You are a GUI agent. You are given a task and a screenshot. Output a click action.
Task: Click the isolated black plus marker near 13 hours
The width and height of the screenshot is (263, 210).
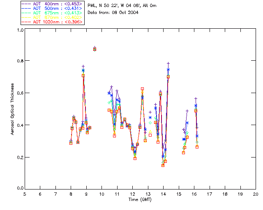point(150,112)
